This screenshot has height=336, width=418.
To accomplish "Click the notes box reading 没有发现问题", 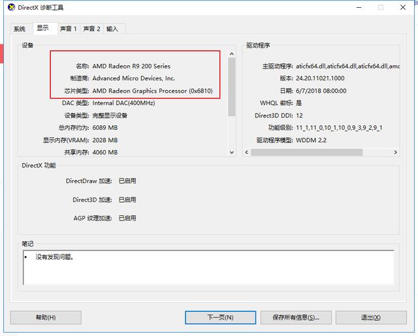I will click(208, 267).
